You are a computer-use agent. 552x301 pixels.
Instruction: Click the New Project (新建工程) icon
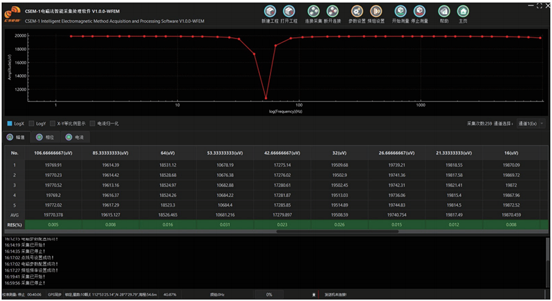pyautogui.click(x=270, y=11)
